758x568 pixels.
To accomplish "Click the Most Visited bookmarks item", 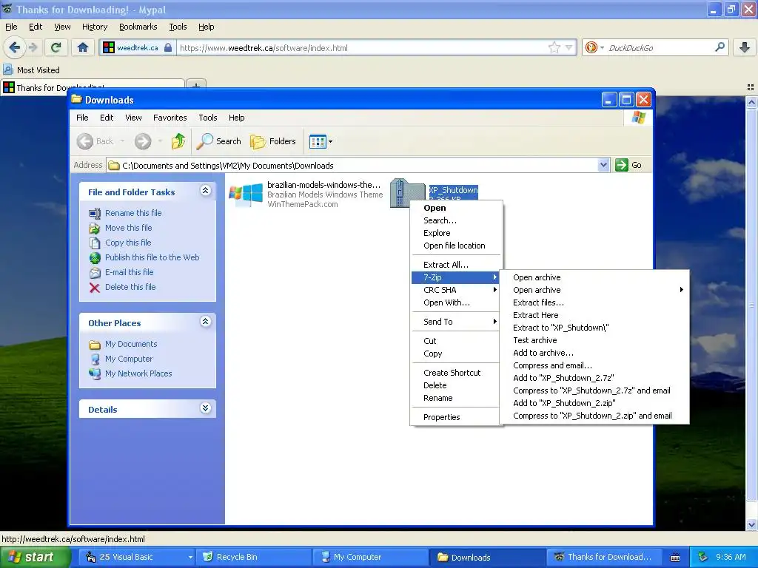I will coord(32,70).
